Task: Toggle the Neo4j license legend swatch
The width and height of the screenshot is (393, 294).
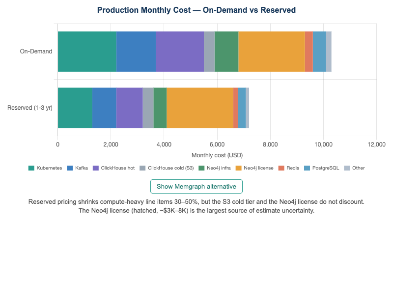Action: (x=239, y=168)
